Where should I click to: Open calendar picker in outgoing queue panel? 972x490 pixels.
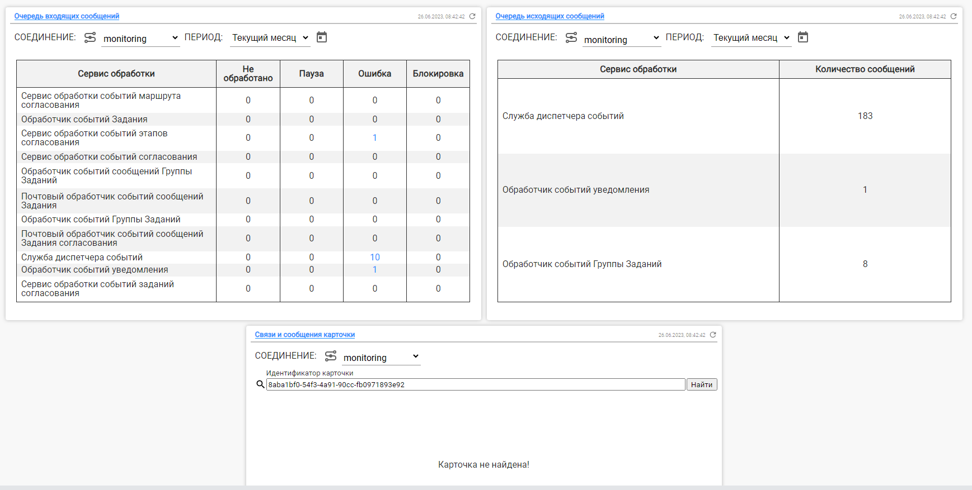803,37
